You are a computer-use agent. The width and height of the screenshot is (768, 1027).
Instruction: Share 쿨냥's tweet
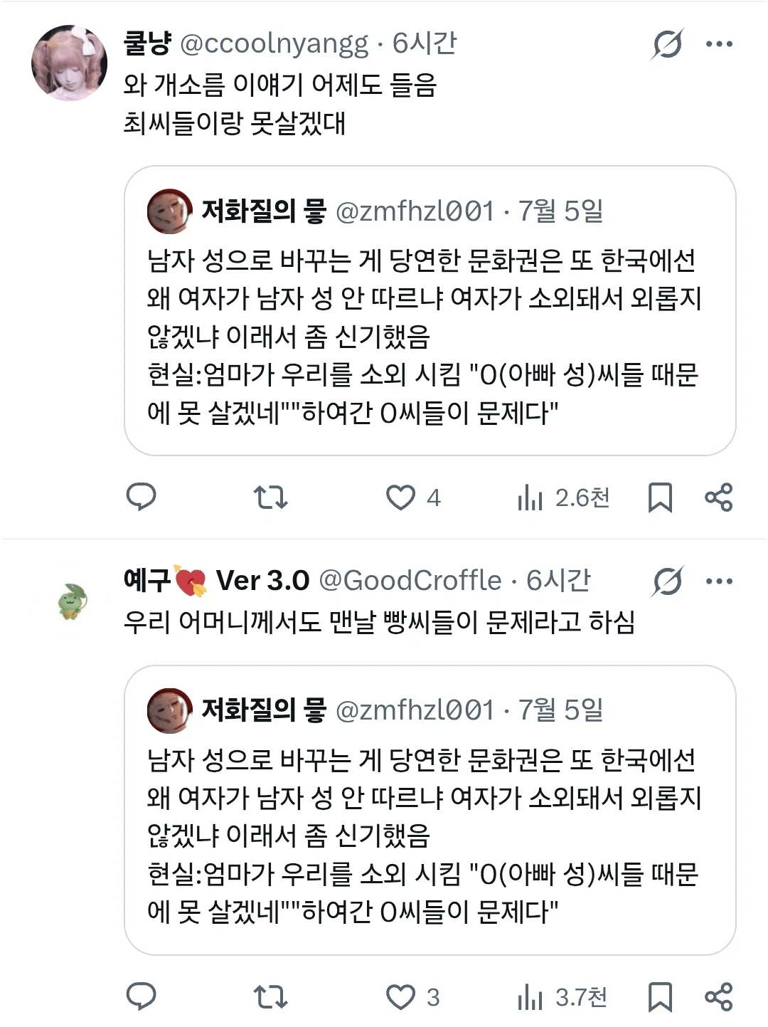pyautogui.click(x=718, y=497)
